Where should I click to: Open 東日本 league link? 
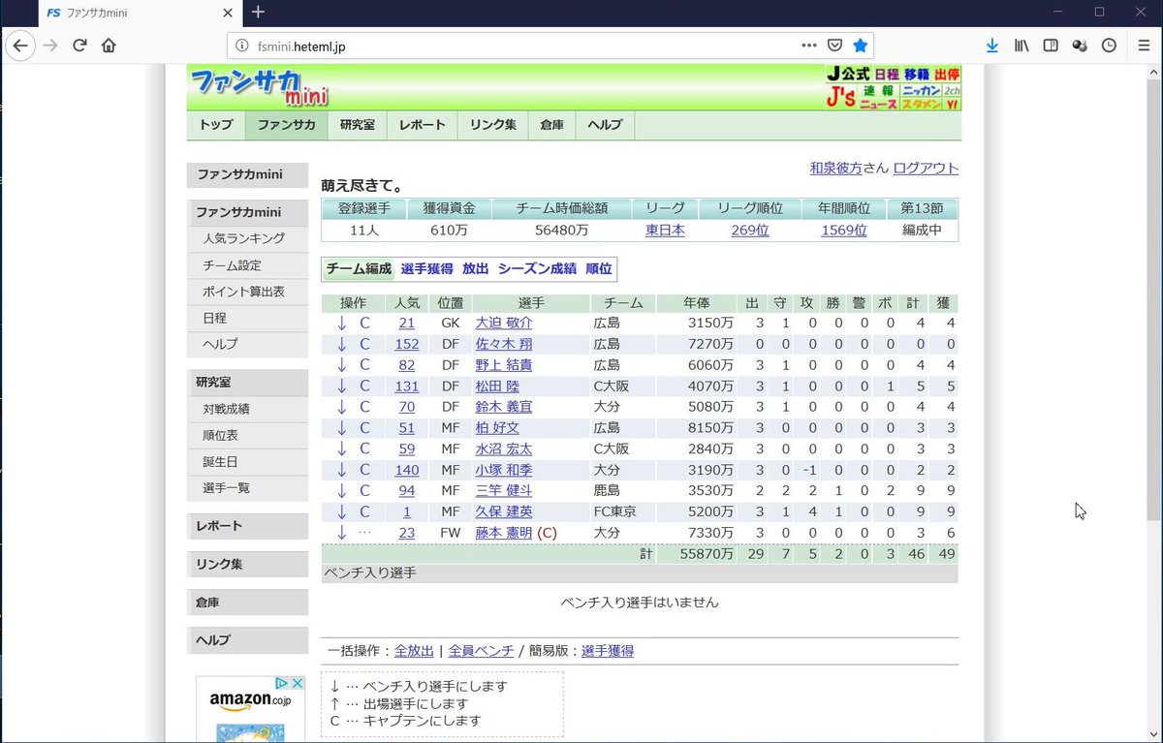(665, 231)
